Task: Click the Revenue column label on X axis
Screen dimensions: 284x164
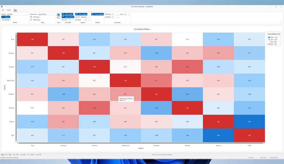Action: coord(188,146)
